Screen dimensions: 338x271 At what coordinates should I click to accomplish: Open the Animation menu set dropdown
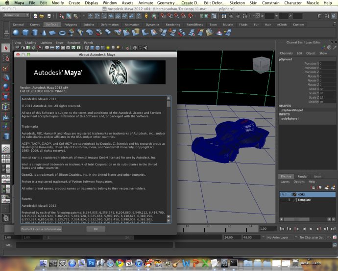(x=16, y=15)
